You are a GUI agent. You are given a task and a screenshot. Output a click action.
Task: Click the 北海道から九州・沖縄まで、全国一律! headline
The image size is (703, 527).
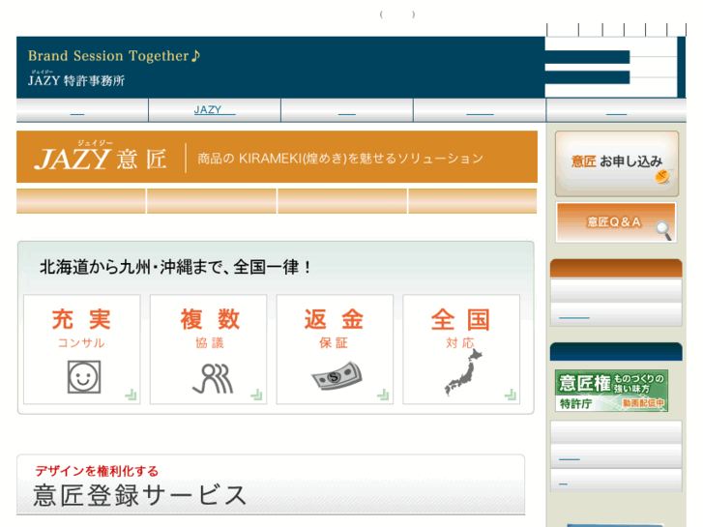click(x=175, y=267)
